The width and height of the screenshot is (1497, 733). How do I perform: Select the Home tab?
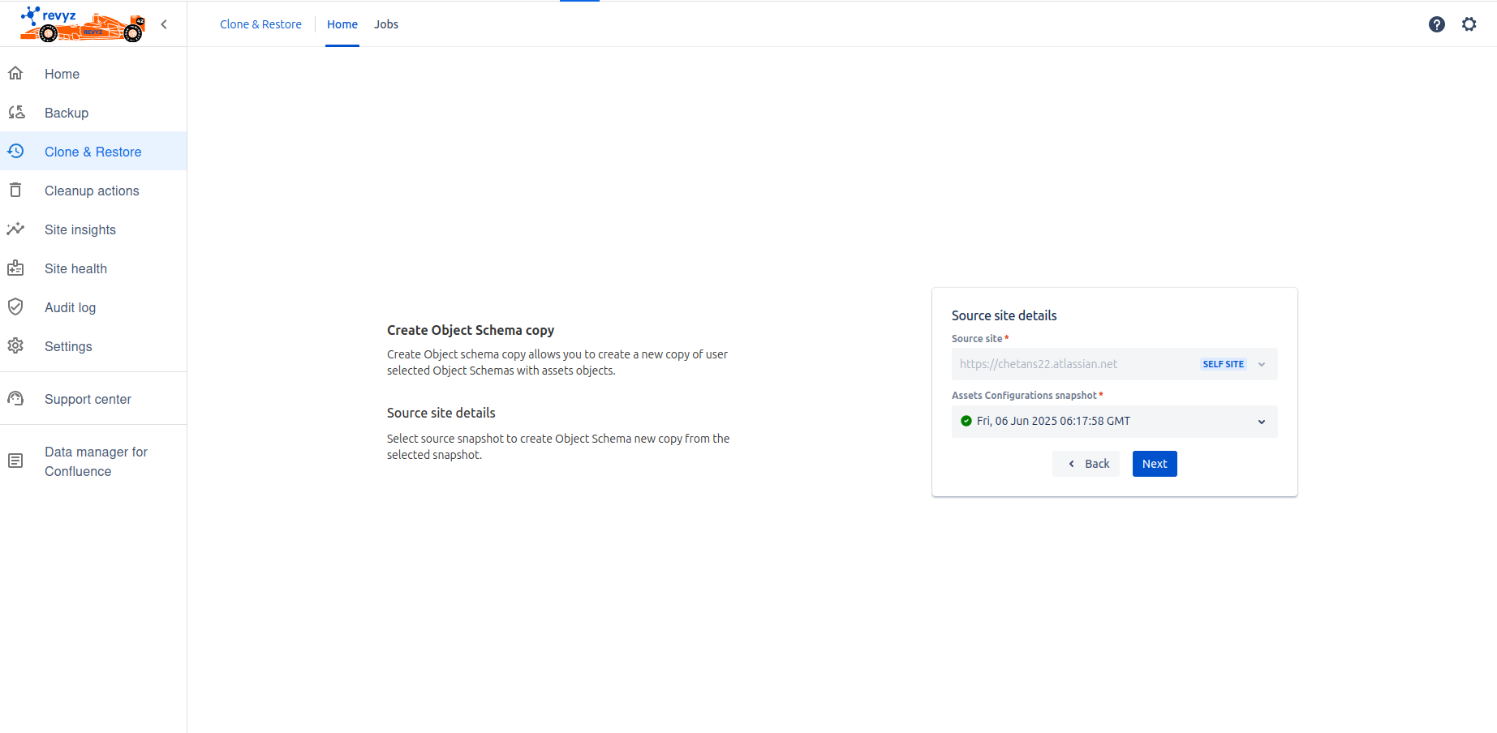click(x=342, y=24)
